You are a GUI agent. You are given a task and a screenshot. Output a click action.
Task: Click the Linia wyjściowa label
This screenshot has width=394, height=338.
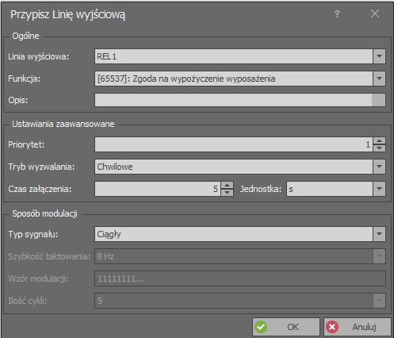coord(39,56)
